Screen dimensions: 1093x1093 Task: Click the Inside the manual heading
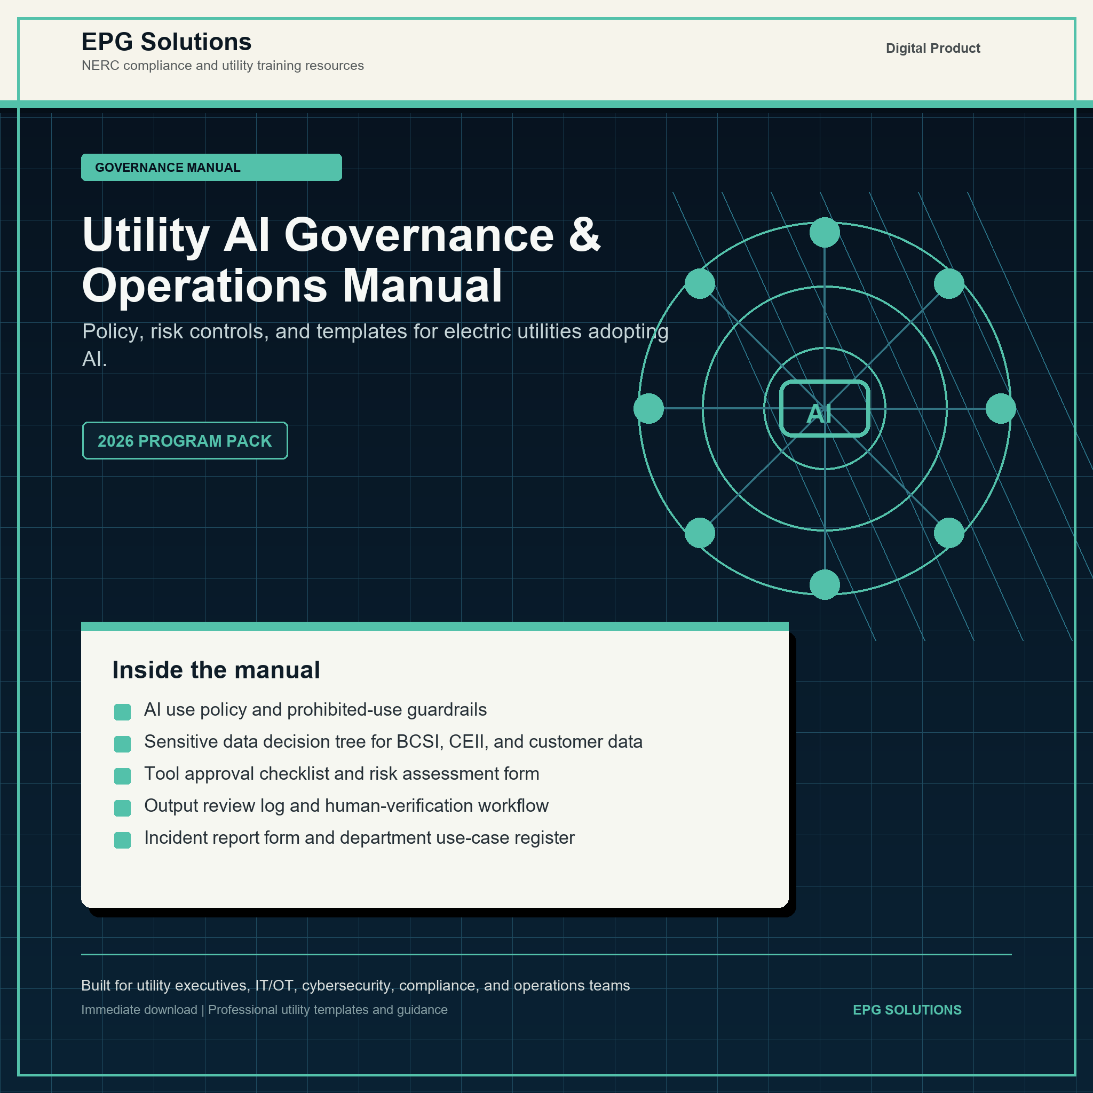click(x=216, y=670)
